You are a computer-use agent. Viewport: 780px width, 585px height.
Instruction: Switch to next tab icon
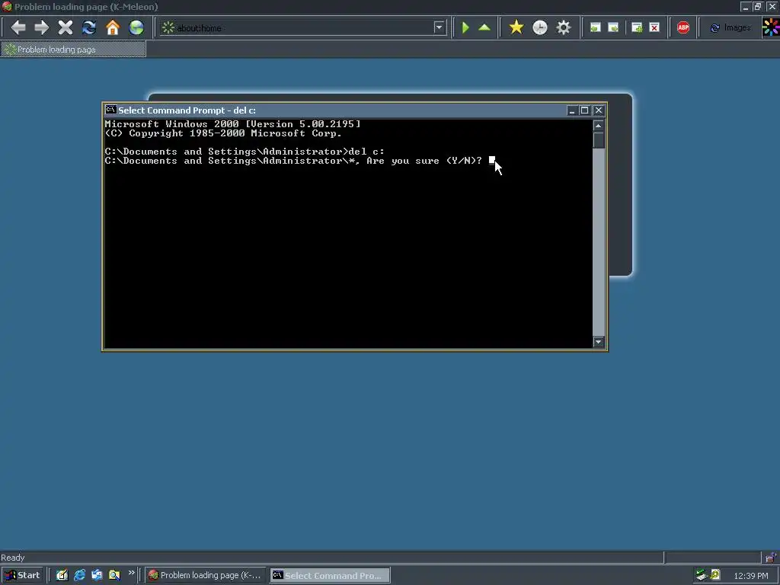tap(613, 28)
